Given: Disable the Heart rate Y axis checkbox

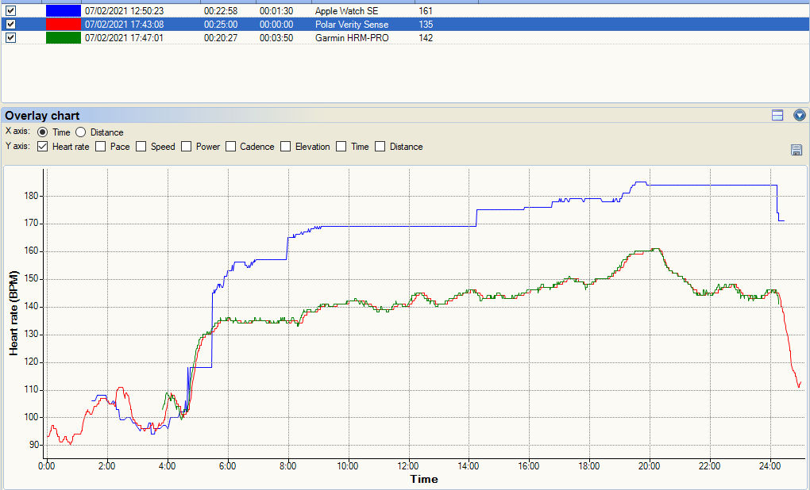Looking at the screenshot, I should coord(42,147).
